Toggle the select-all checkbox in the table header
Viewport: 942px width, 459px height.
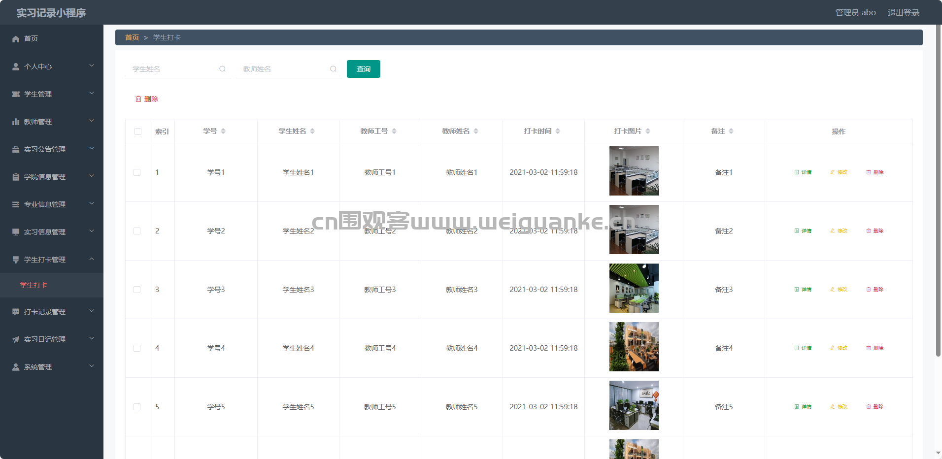[138, 131]
